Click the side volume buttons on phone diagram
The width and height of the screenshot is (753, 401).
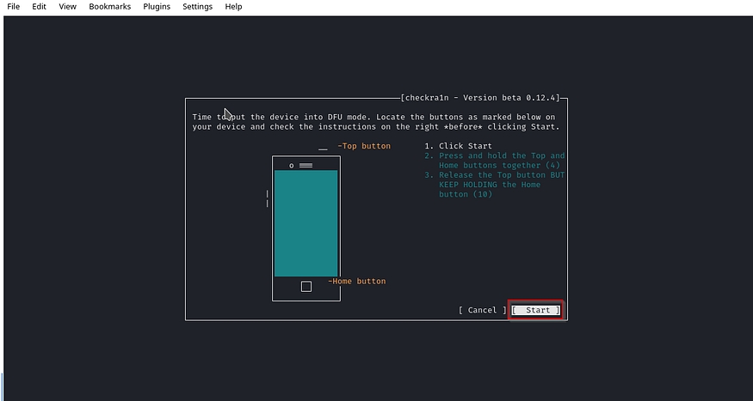(268, 199)
